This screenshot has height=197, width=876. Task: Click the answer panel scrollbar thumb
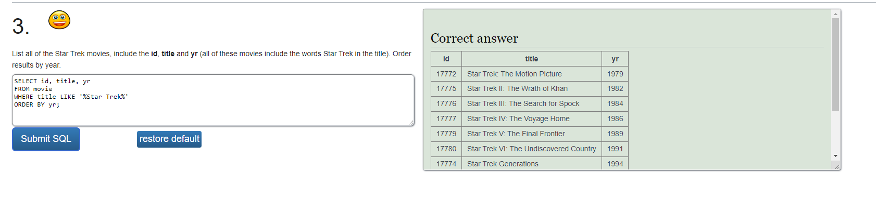coord(835,65)
